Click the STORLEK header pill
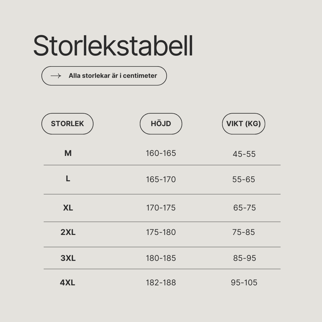Screen dimensions: 322x322 [67, 124]
